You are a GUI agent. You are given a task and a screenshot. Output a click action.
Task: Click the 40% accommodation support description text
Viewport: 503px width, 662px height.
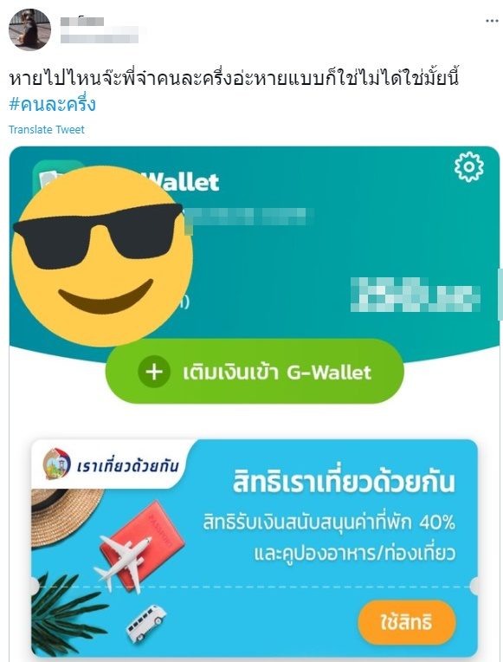329,537
